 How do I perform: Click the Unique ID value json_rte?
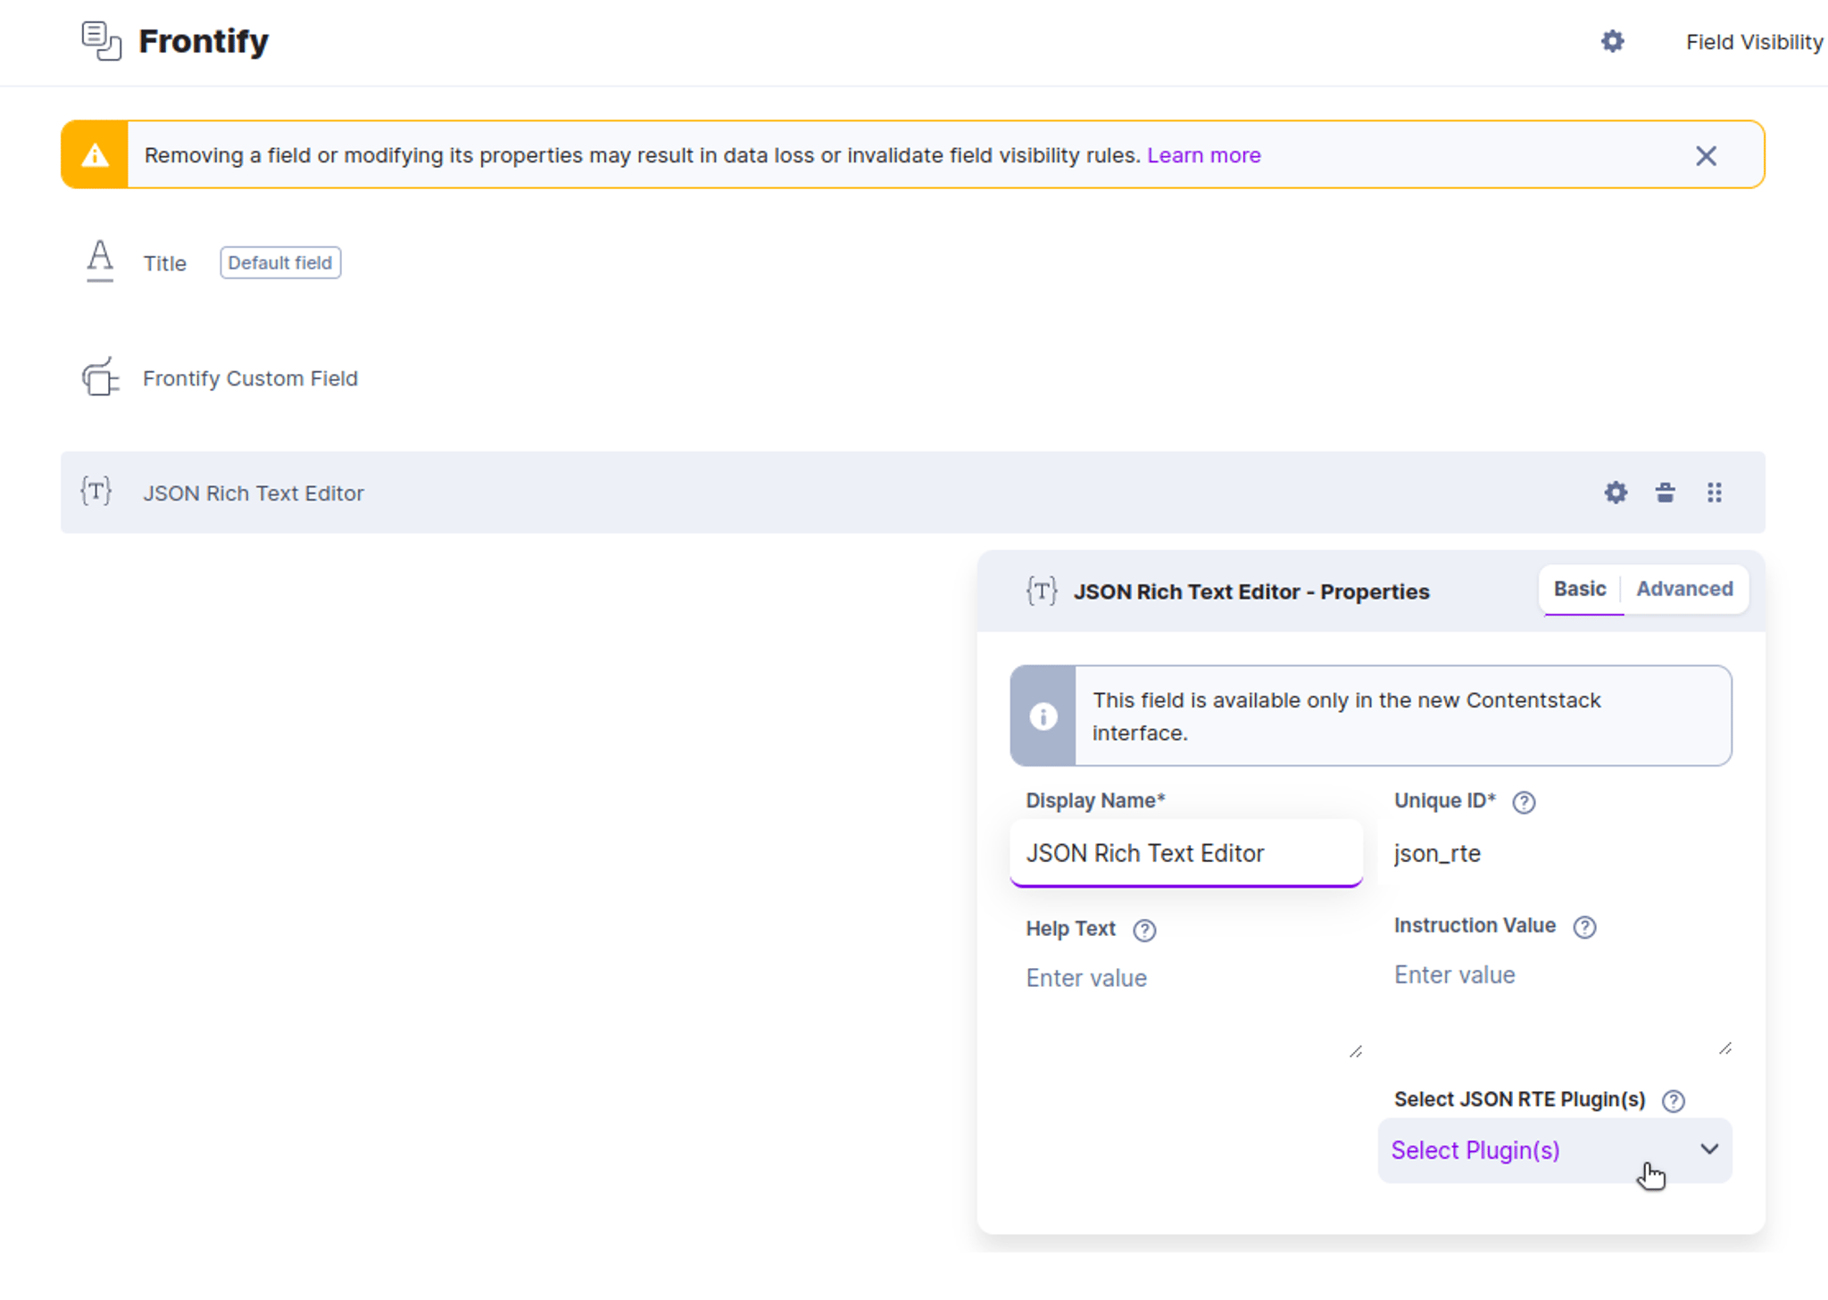[1437, 854]
